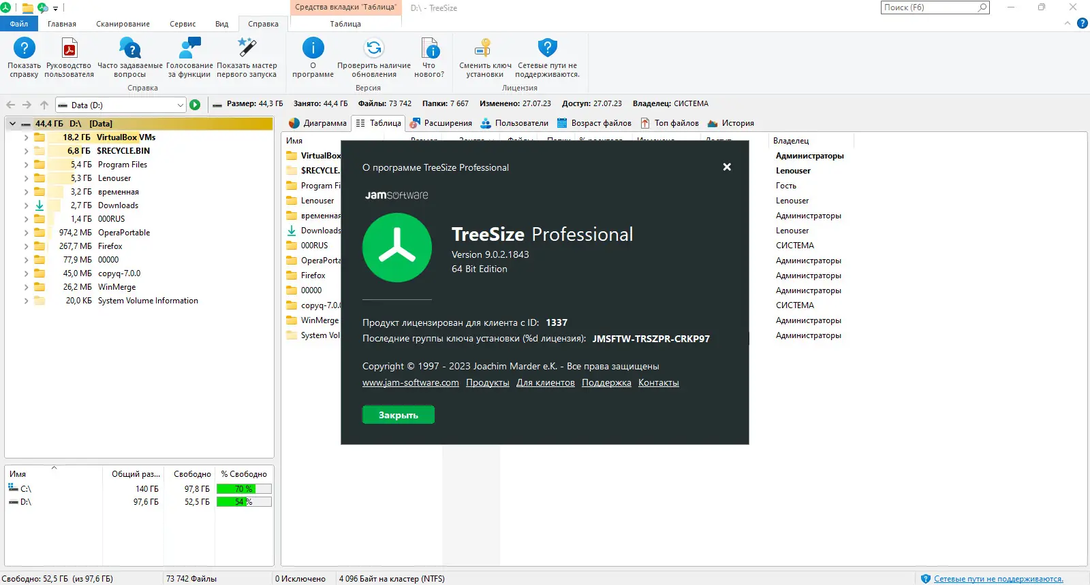
Task: Open the Пользователи view tab
Action: (x=514, y=123)
